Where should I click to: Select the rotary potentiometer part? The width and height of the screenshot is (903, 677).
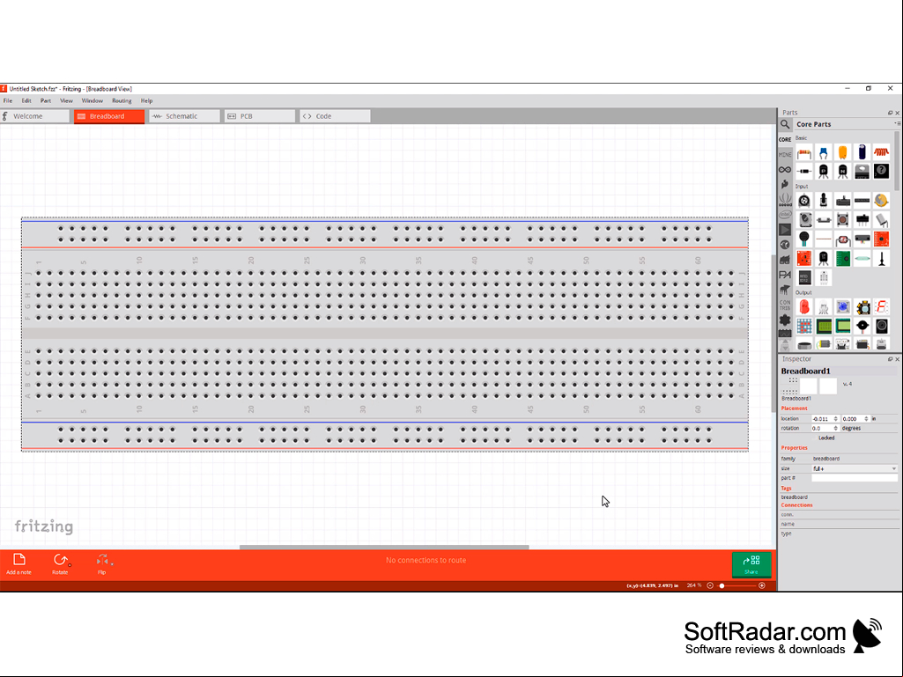(x=804, y=201)
